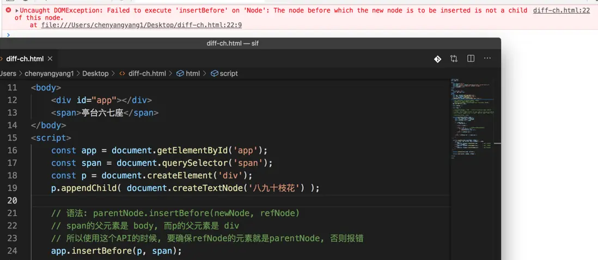Screen dimensions: 598x260
Task: Click line number 22 in the gutter
Action: point(12,226)
